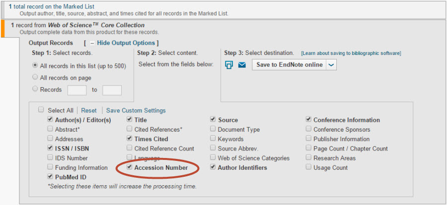Uncheck the Conference Information checkbox
The height and width of the screenshot is (205, 447).
(309, 120)
